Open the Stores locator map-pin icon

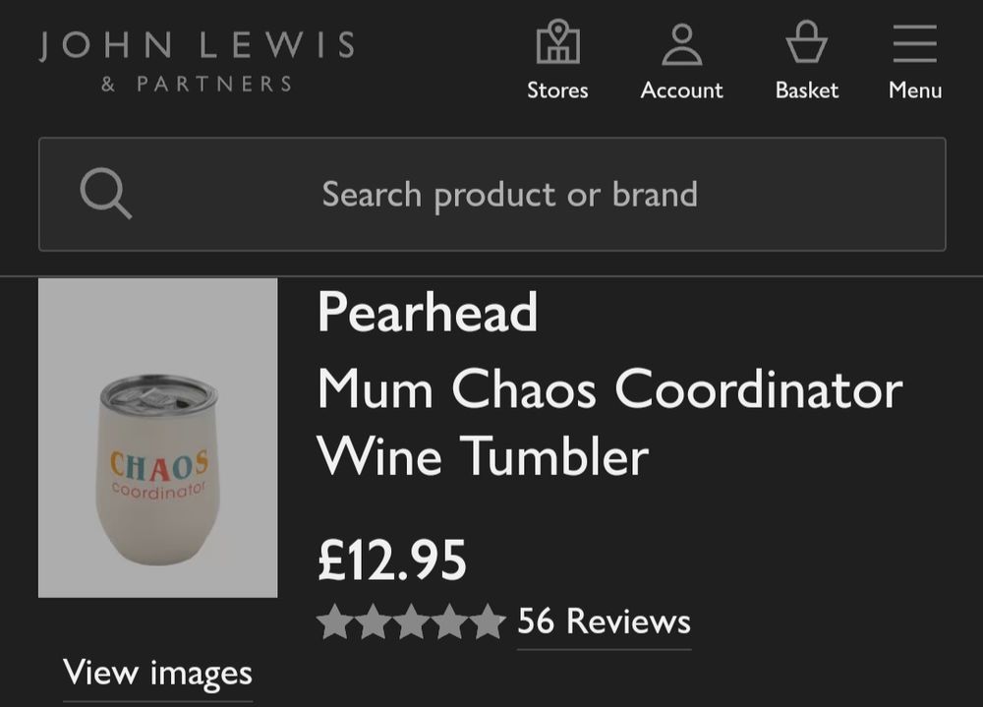557,43
